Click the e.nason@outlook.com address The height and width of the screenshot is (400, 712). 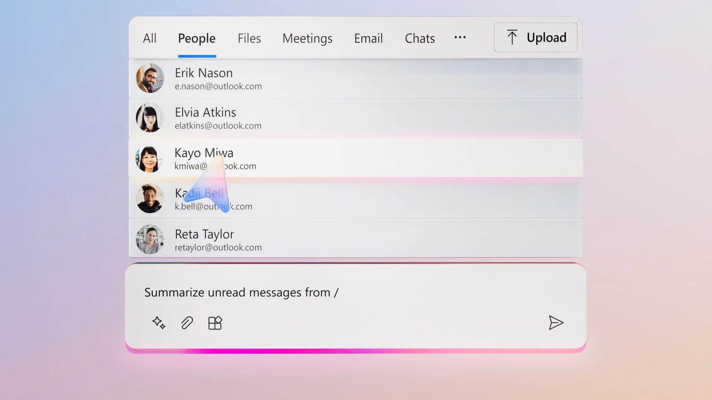pos(218,86)
